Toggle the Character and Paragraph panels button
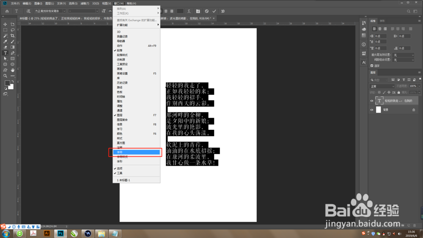 [198, 11]
